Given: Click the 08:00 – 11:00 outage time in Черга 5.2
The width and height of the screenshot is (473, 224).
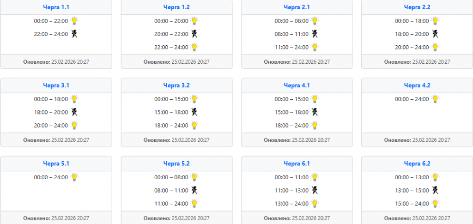Looking at the screenshot, I should coord(171,190).
